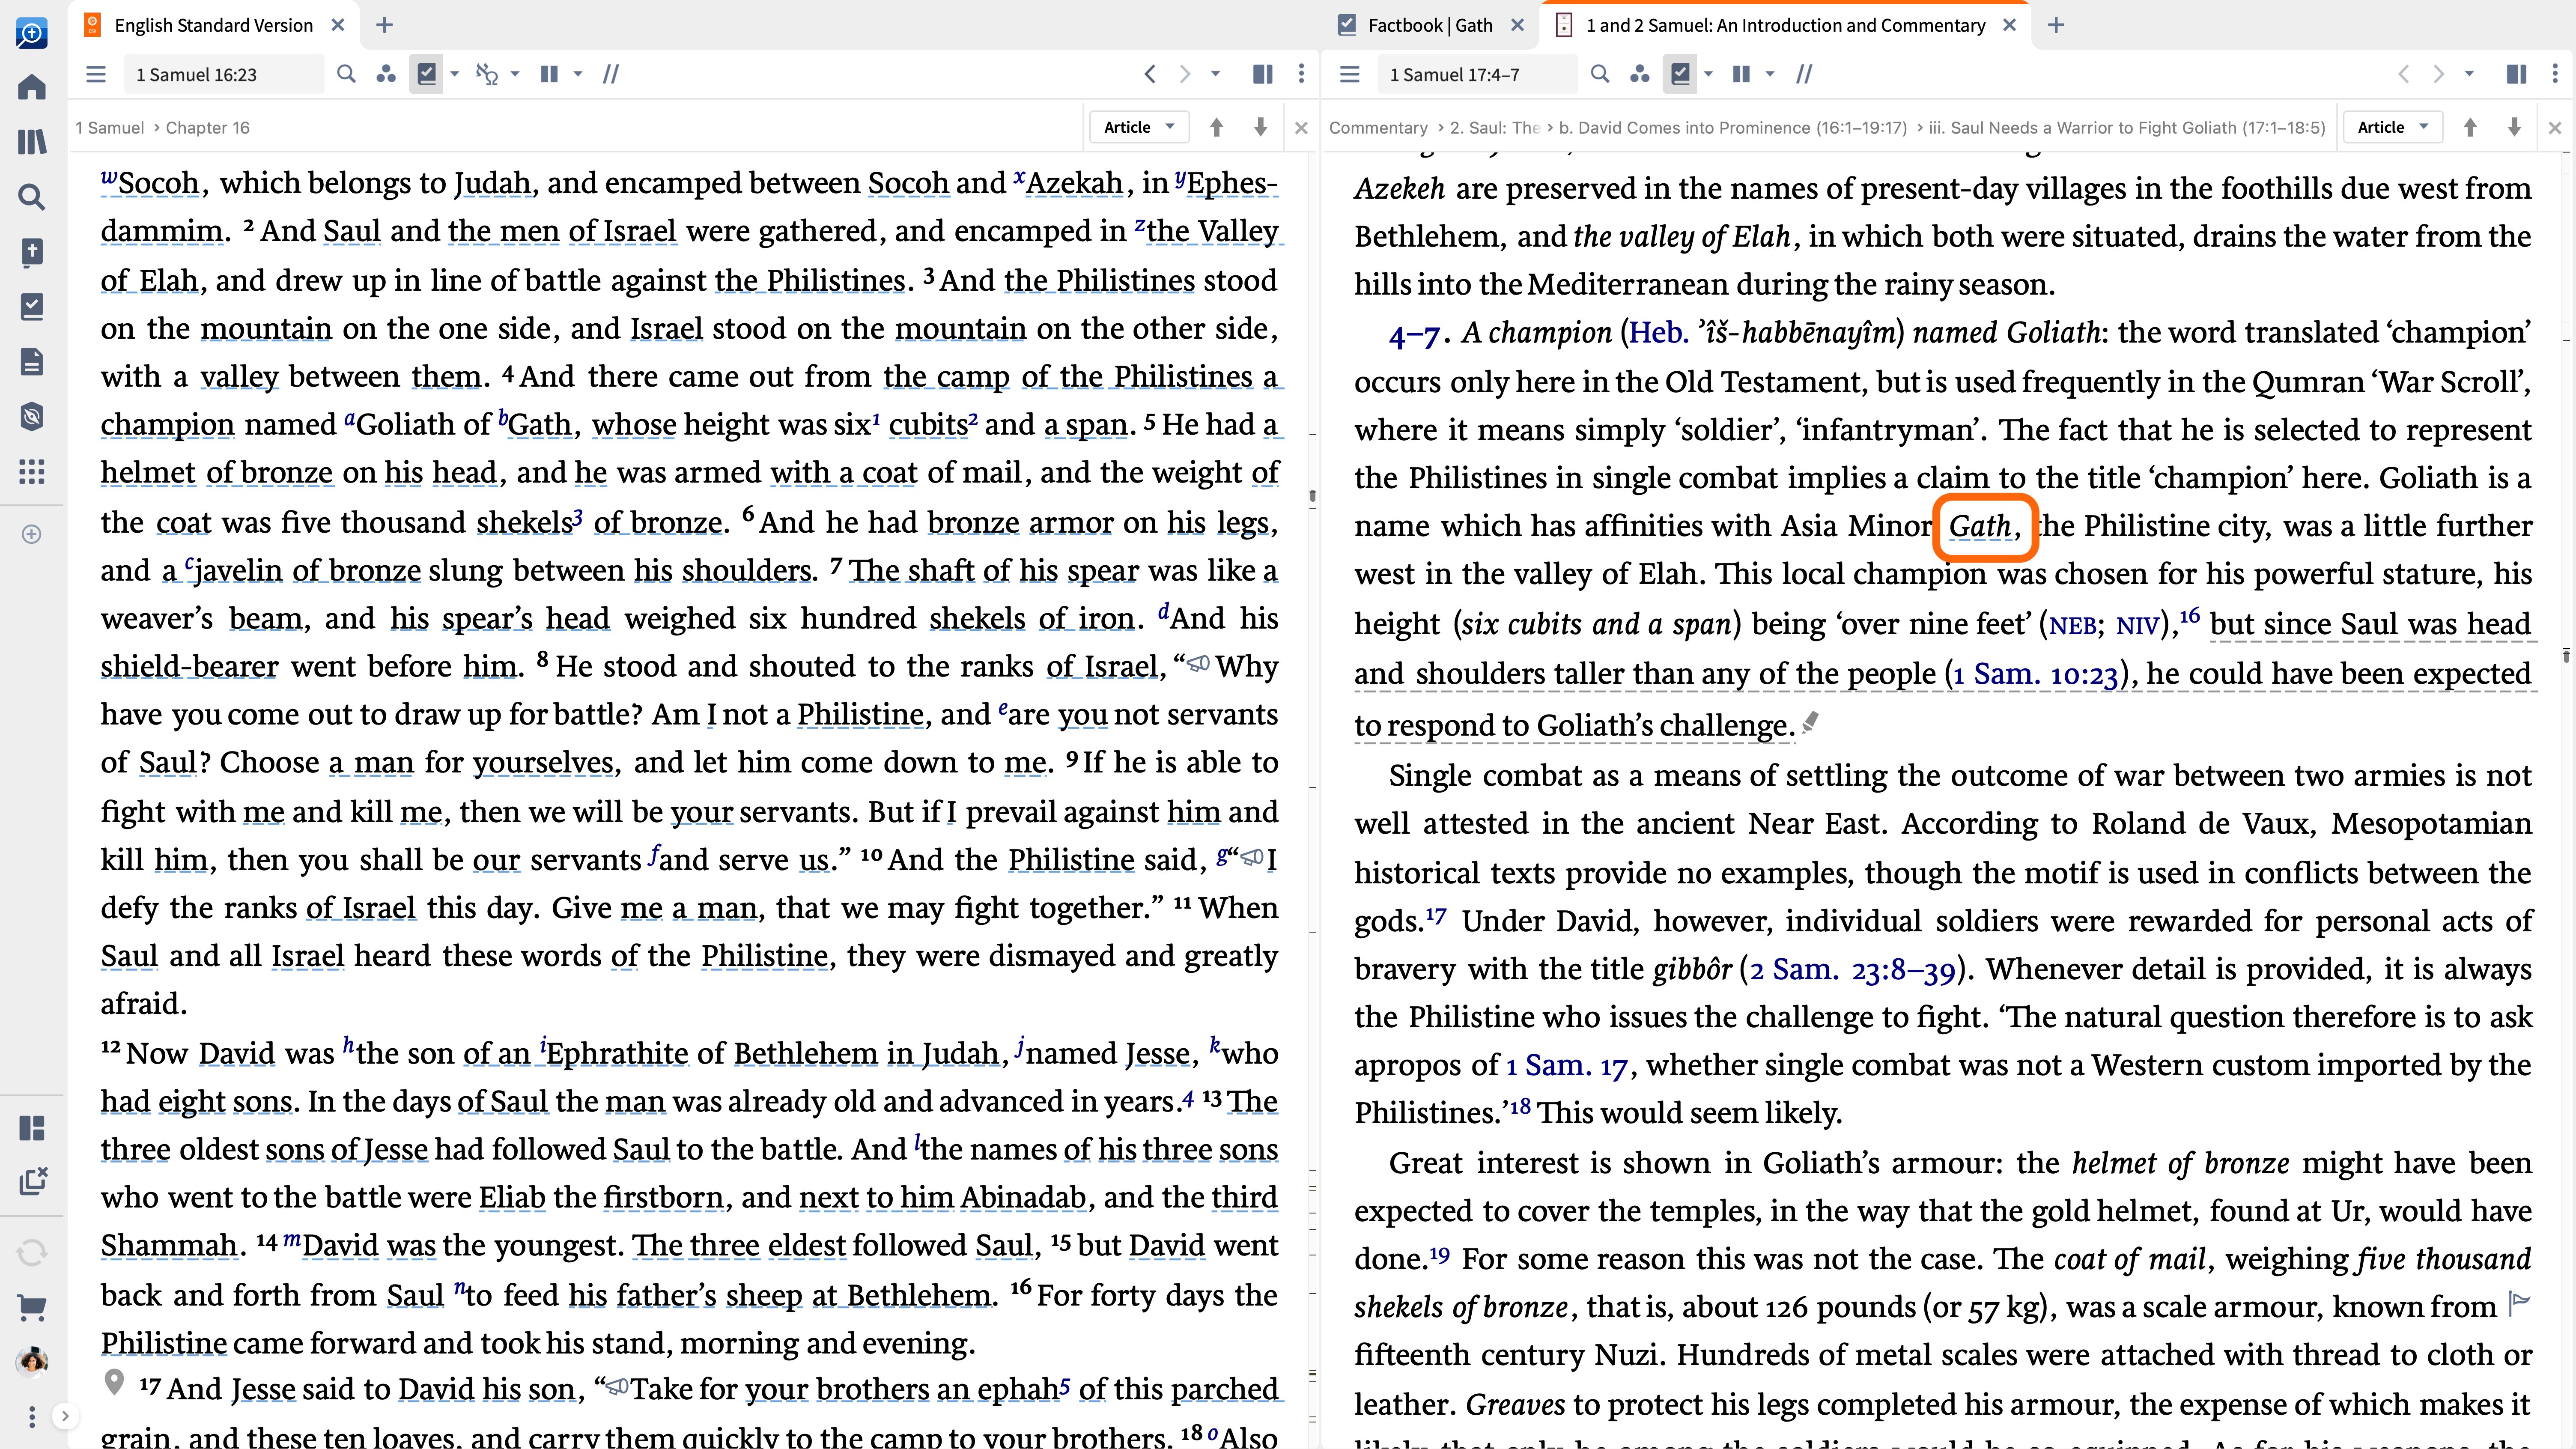The height and width of the screenshot is (1449, 2576).
Task: Click the 1 Samuel 17:4–7 reference box
Action: pyautogui.click(x=1477, y=74)
